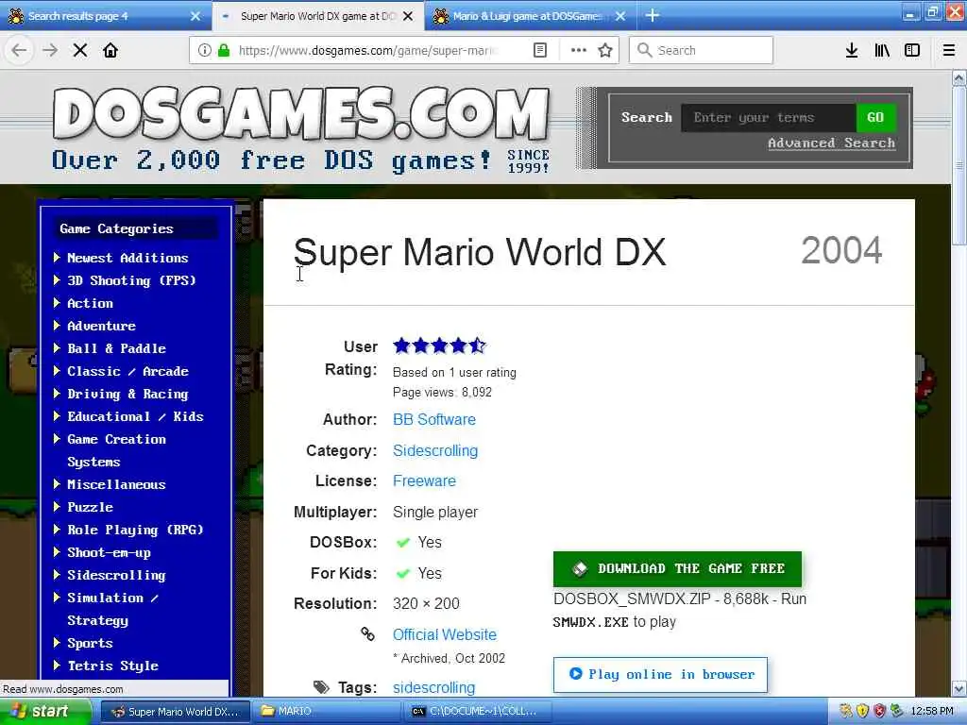
Task: Open the Library bookshelf icon
Action: click(882, 51)
